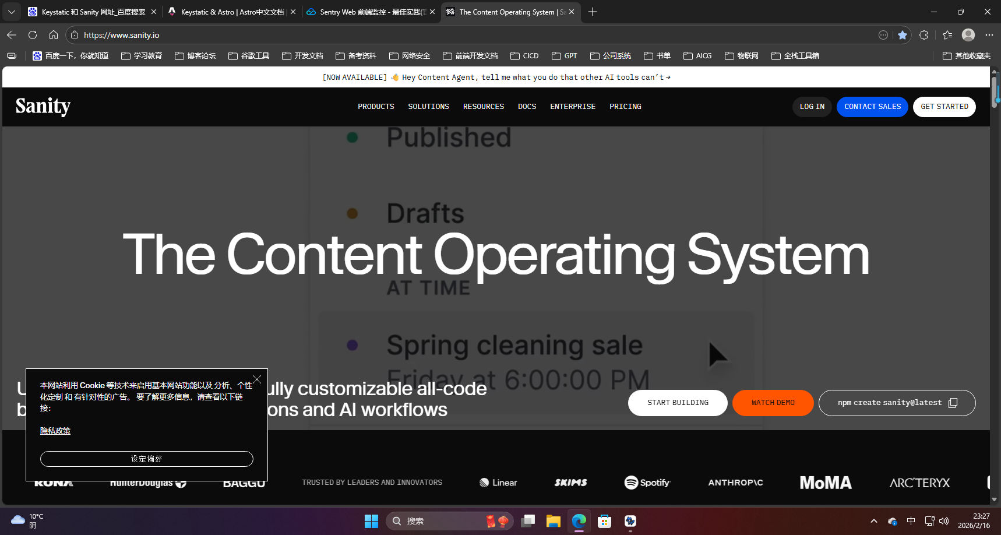Open the Task View taskbar icon
The height and width of the screenshot is (535, 1001).
tap(528, 521)
